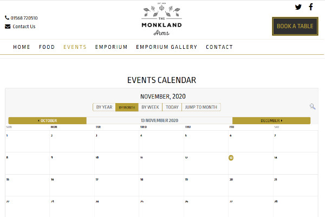Open the Contact menu item

click(x=219, y=47)
